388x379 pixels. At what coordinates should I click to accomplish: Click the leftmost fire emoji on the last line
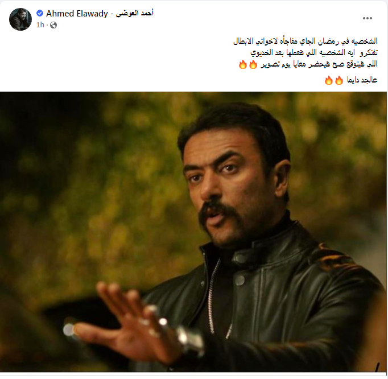(329, 80)
